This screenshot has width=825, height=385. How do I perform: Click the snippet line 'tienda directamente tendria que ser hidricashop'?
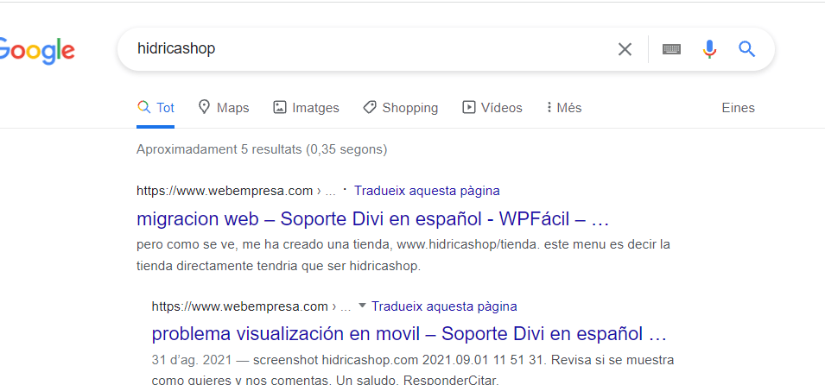pos(278,266)
